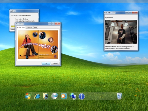148x111 pixels.
Task: Open the video folder icon in dock
Action: click(x=46, y=96)
